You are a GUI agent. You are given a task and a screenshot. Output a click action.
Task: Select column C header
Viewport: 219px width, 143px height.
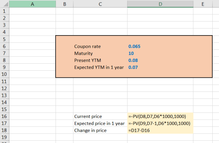100,4
